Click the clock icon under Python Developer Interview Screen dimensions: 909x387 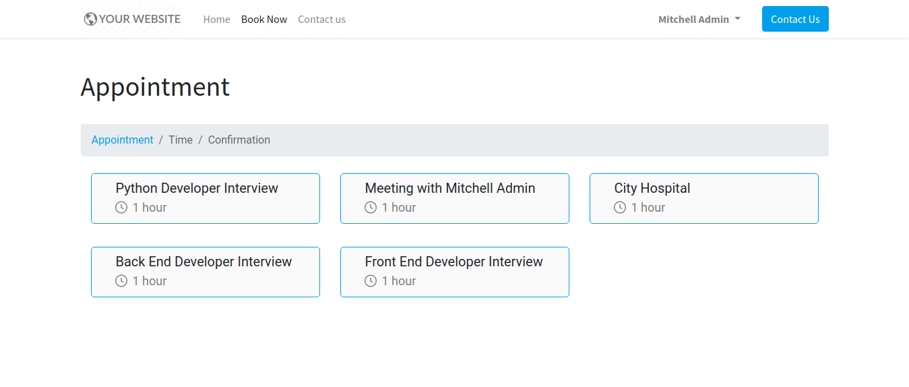pyautogui.click(x=121, y=208)
